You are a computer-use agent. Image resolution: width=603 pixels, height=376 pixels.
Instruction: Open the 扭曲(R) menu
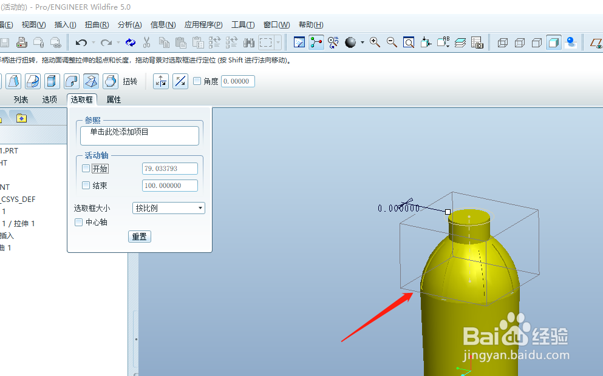pos(97,25)
